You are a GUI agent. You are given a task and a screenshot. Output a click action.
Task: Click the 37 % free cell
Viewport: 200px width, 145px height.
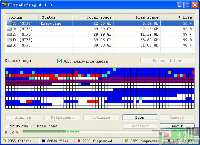click(x=177, y=35)
